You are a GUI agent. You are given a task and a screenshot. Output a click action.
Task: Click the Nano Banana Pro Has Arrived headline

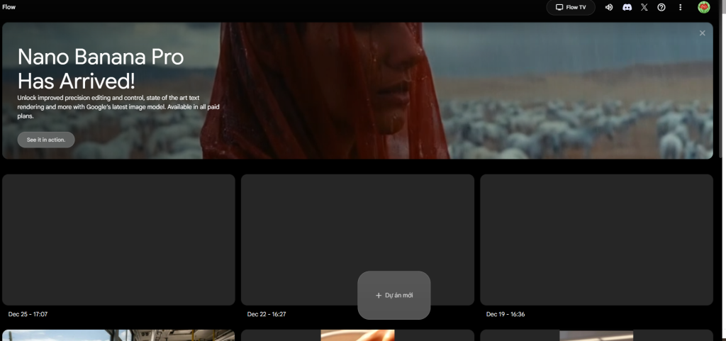point(100,69)
